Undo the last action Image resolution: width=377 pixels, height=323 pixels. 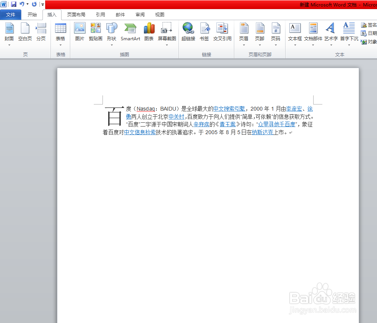coord(22,4)
